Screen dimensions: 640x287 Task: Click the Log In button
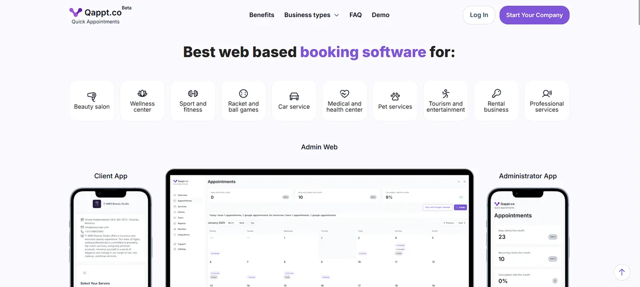[x=479, y=15]
